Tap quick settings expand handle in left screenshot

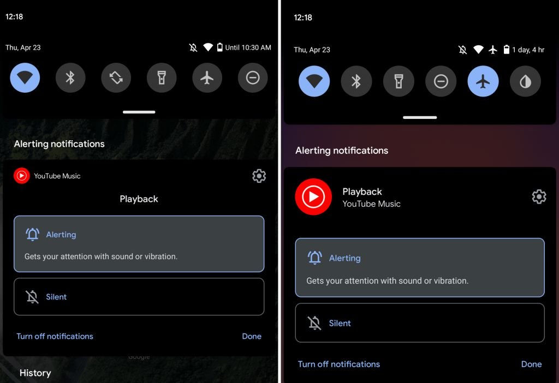pos(139,112)
